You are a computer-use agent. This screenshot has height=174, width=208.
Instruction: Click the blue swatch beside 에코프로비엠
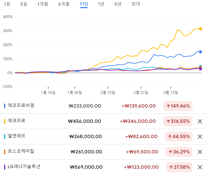[5, 106]
